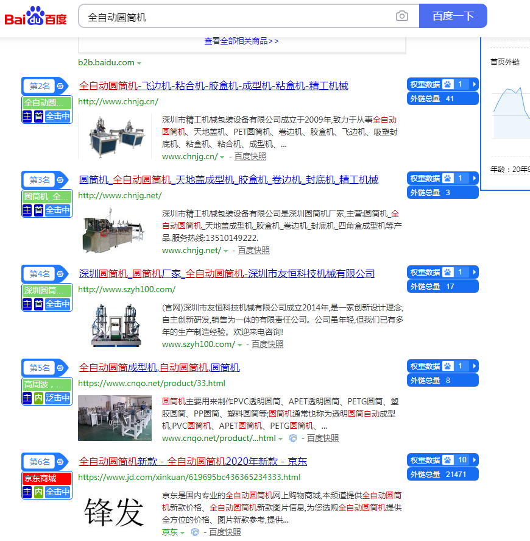This screenshot has height=541, width=530.
Task: Open result titled 全自动圆筒机-飞边机-粘合机
Action: 213,85
